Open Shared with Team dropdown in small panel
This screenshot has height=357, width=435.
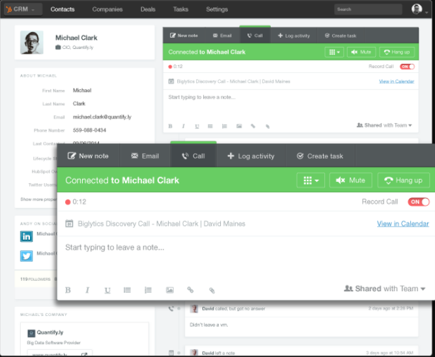point(384,125)
